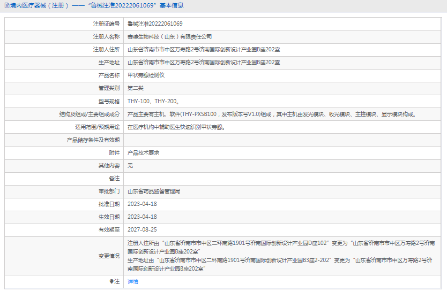This screenshot has width=447, height=292.
Task: Click the 管理类别 label
Action: [109, 88]
